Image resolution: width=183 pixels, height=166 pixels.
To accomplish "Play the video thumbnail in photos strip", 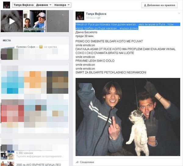I will (12, 21).
